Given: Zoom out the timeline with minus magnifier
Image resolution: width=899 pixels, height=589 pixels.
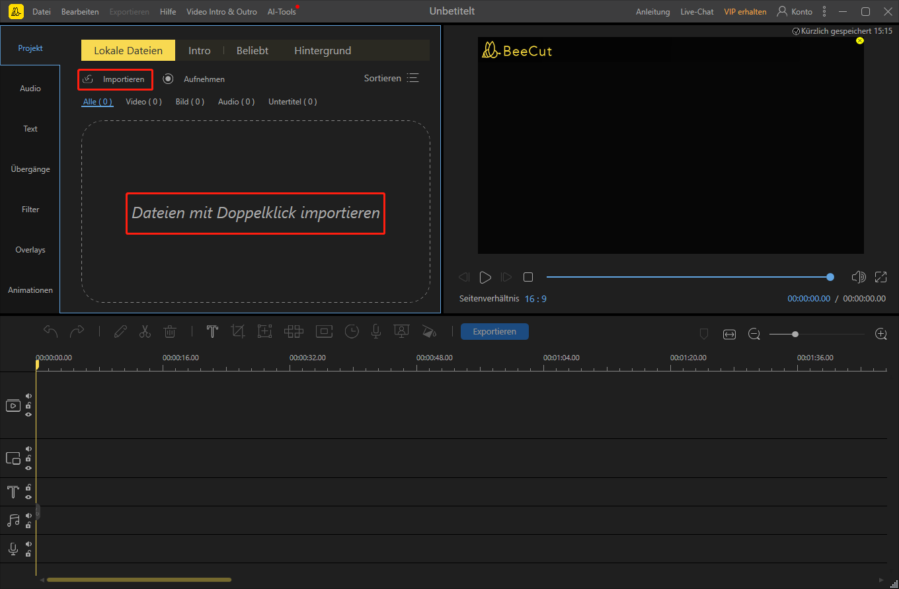Looking at the screenshot, I should tap(754, 334).
